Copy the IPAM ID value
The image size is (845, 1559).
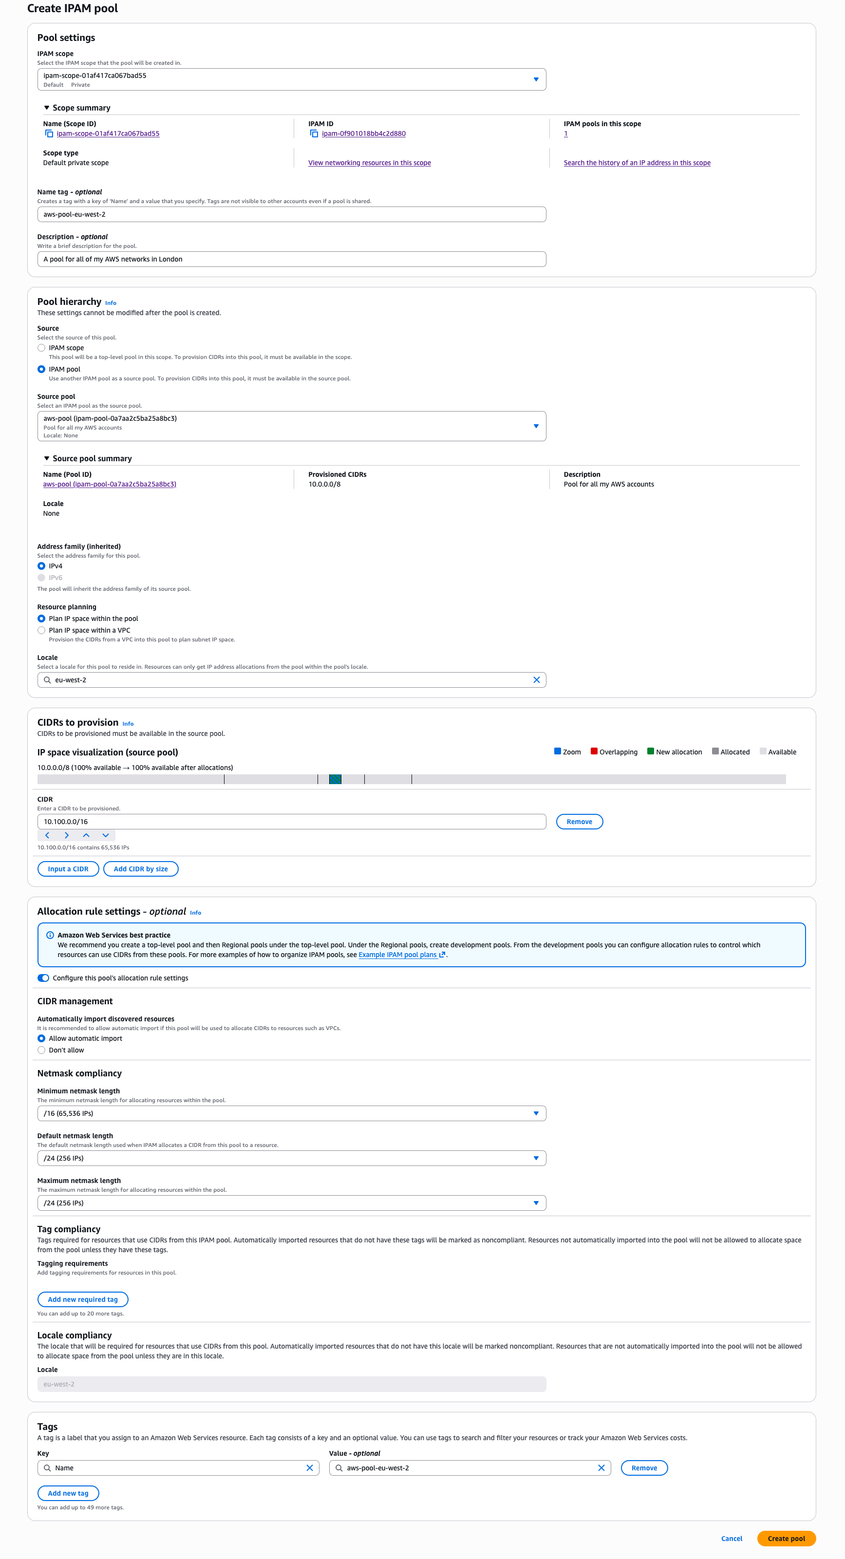[314, 134]
